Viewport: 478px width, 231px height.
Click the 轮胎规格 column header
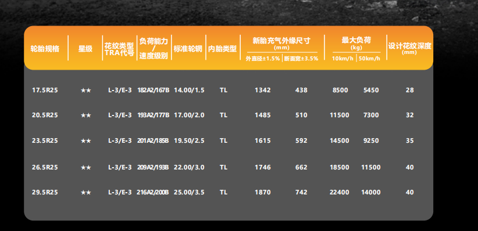coord(45,49)
